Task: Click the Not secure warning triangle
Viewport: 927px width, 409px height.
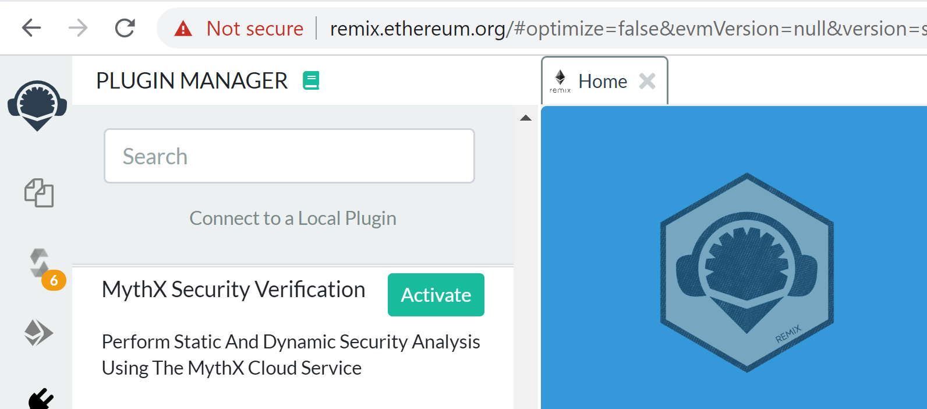Action: point(183,28)
